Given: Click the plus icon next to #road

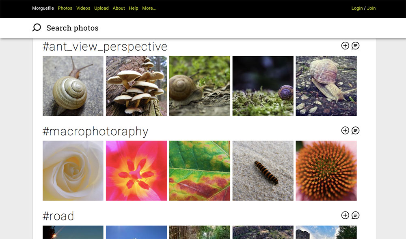Looking at the screenshot, I should (x=345, y=215).
